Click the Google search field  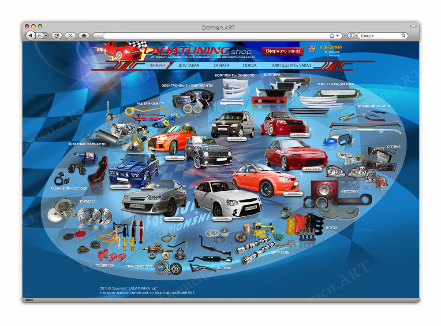380,36
